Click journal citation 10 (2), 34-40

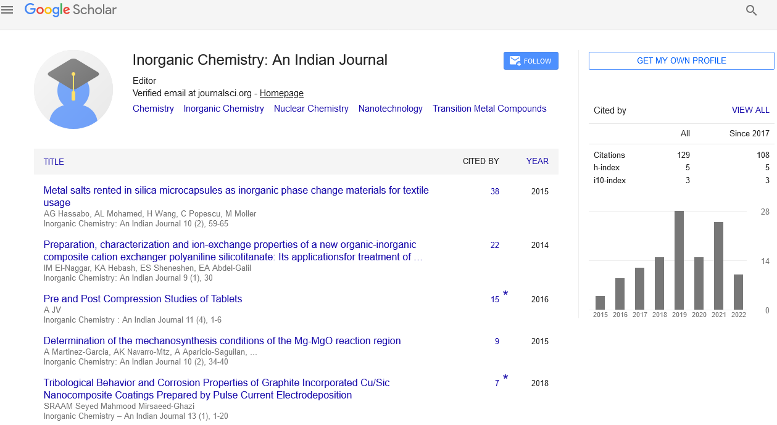click(x=136, y=362)
